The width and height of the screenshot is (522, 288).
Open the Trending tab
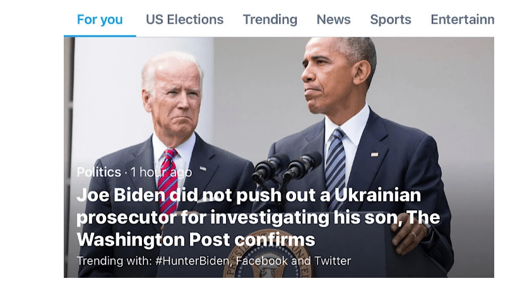270,20
